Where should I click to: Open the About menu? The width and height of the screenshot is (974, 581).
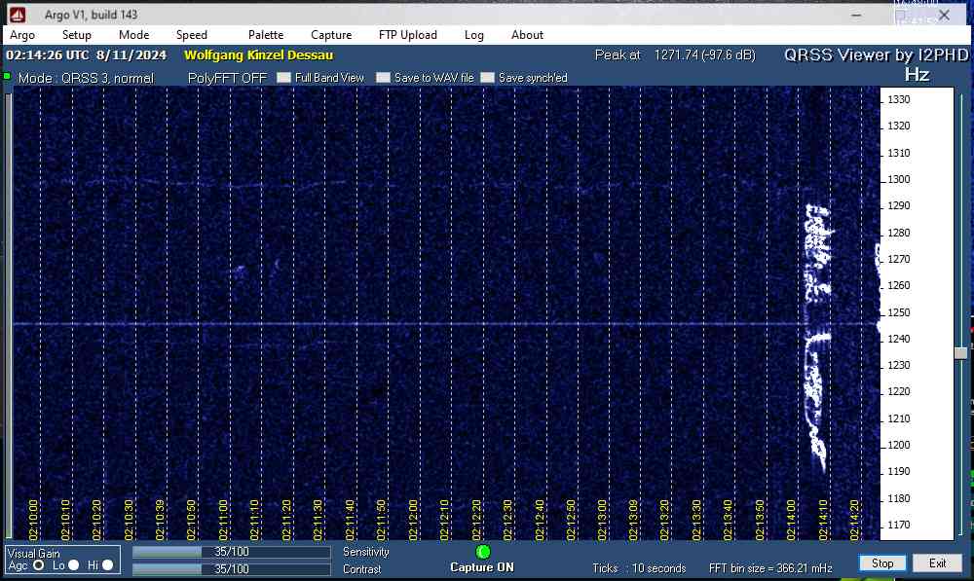[527, 35]
